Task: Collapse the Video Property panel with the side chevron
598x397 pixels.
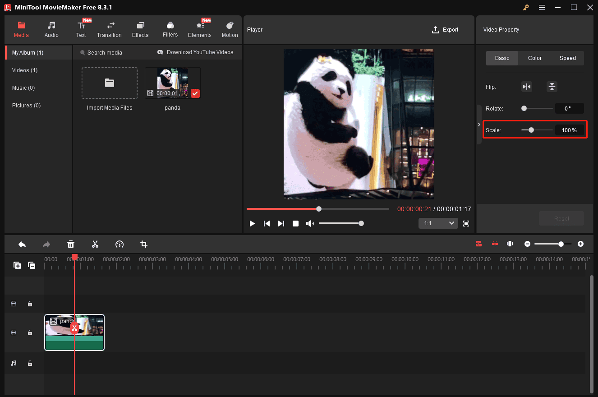Action: pyautogui.click(x=479, y=124)
